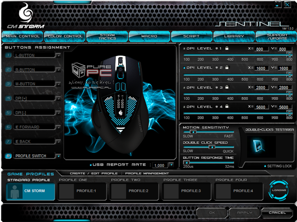Toggle the DPI Level 3 lock icon
This screenshot has width=297, height=222.
coord(227,87)
